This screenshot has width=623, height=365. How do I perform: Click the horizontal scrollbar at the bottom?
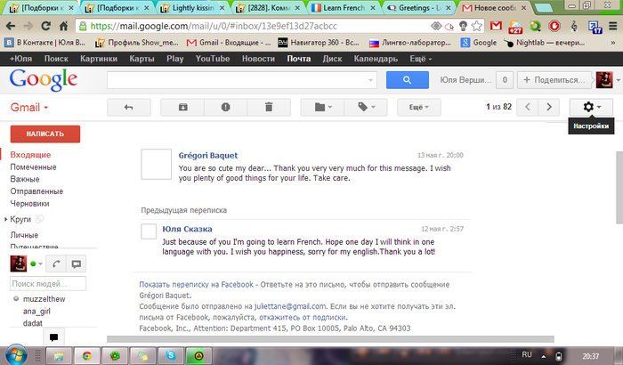(x=330, y=339)
